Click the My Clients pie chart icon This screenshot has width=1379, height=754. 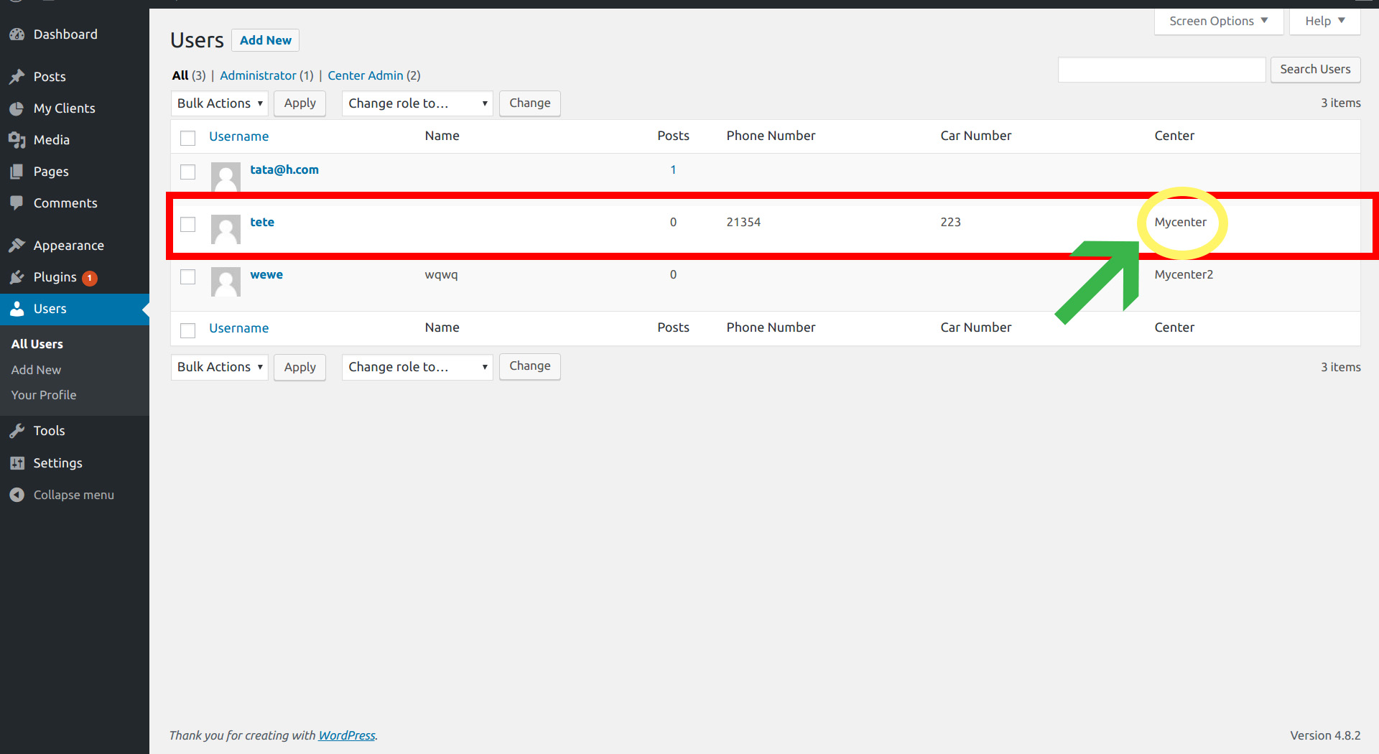click(17, 108)
